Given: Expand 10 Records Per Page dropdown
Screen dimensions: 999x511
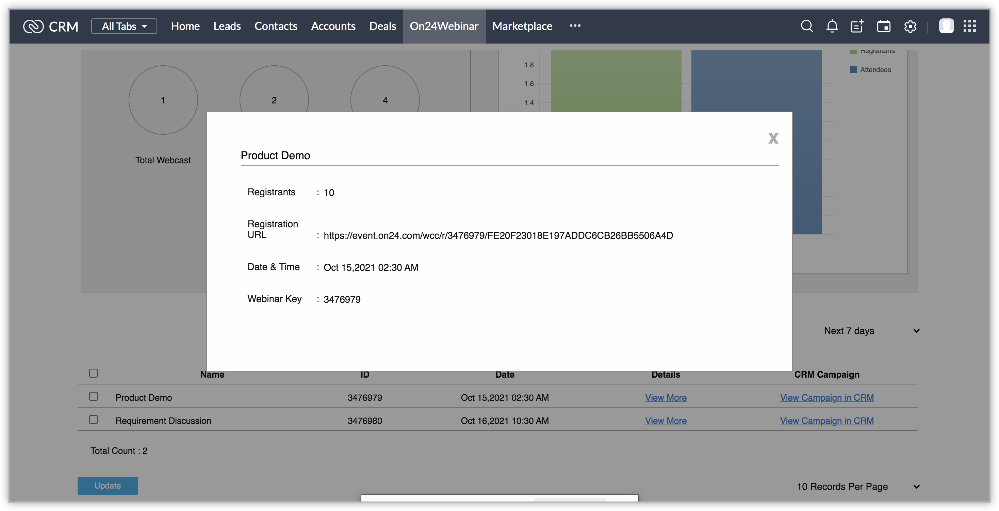Looking at the screenshot, I should 858,487.
